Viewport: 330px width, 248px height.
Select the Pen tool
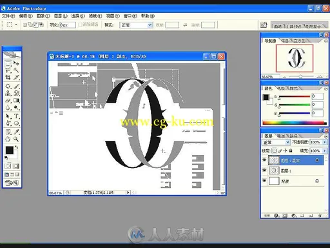click(x=8, y=123)
